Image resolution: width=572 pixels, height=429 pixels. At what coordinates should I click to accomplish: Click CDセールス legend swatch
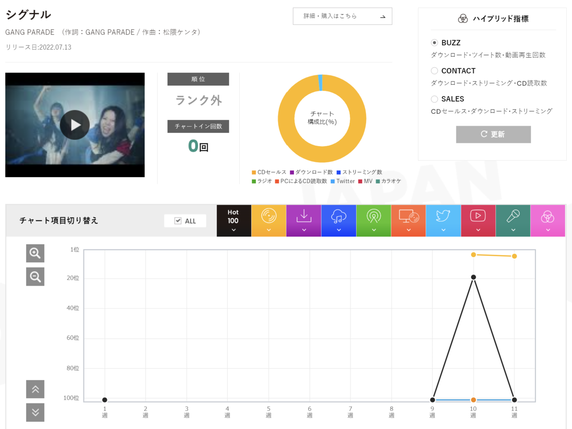(254, 172)
